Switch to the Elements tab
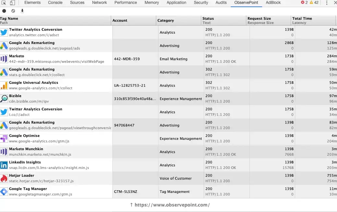The width and height of the screenshot is (337, 212). tap(32, 3)
